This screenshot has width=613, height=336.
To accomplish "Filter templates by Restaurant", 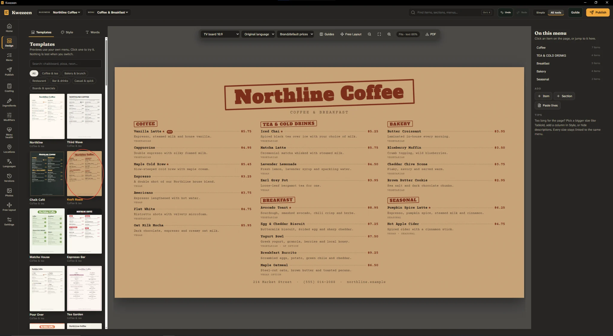I will coord(39,81).
